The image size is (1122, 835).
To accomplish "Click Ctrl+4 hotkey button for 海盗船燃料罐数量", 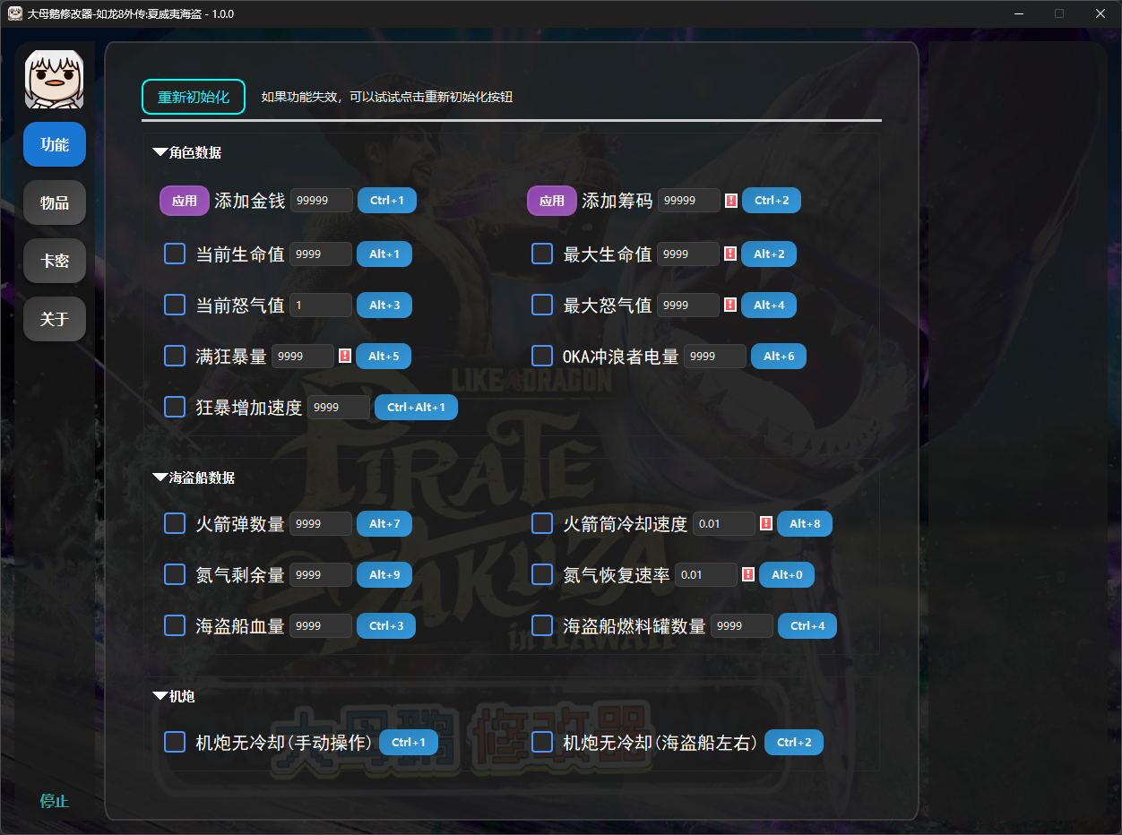I will 807,625.
